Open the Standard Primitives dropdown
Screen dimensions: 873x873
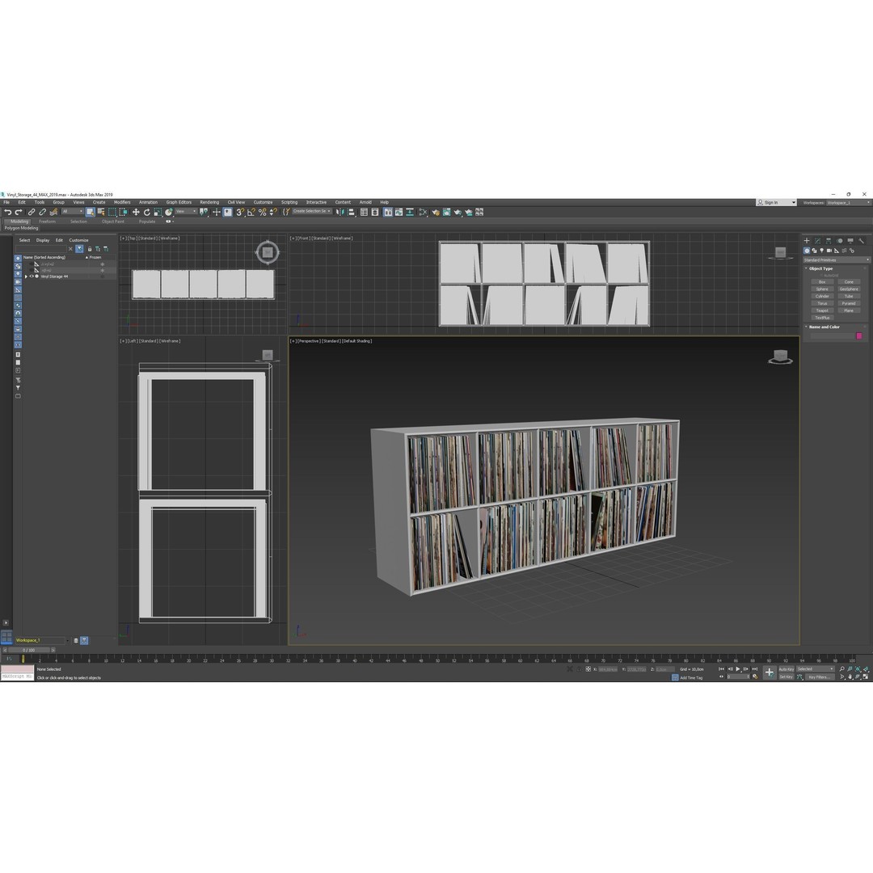coord(836,260)
